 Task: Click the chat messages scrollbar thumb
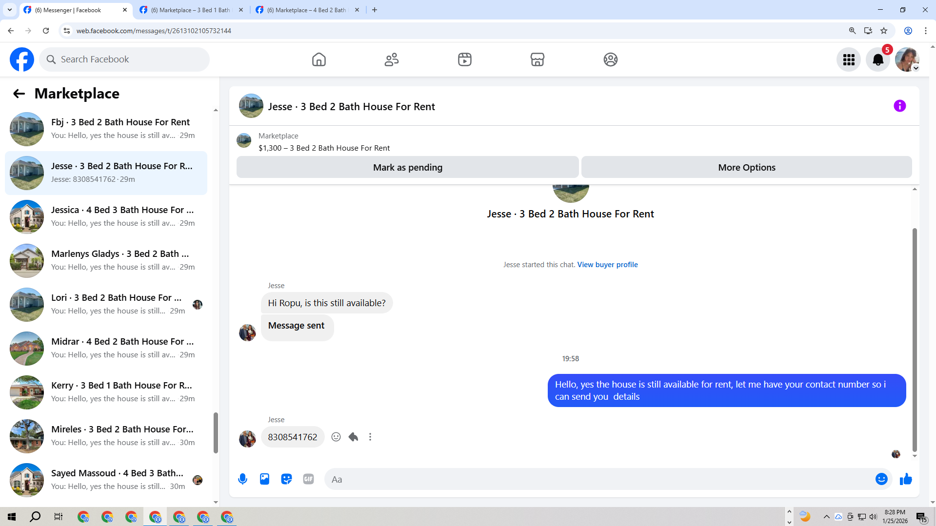pyautogui.click(x=915, y=340)
